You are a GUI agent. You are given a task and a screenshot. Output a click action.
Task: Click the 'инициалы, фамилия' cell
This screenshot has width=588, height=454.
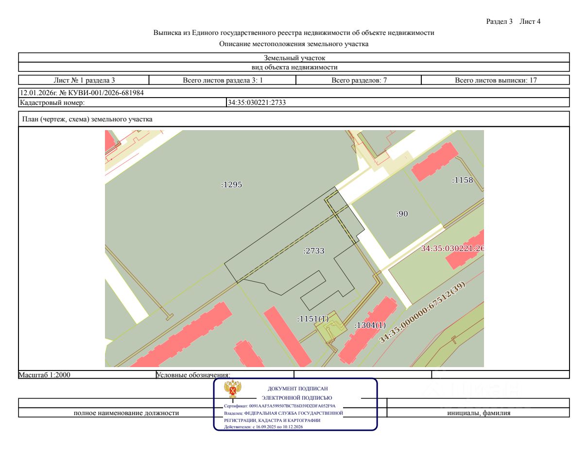(478, 413)
